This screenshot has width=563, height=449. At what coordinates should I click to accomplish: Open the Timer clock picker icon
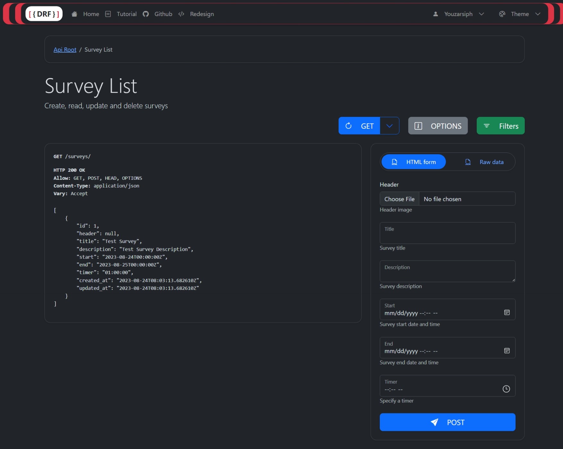tap(506, 389)
